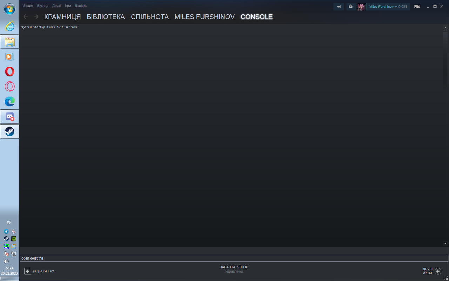Click the friends chat plus icon
Screen dimensions: 449x281
(438, 271)
